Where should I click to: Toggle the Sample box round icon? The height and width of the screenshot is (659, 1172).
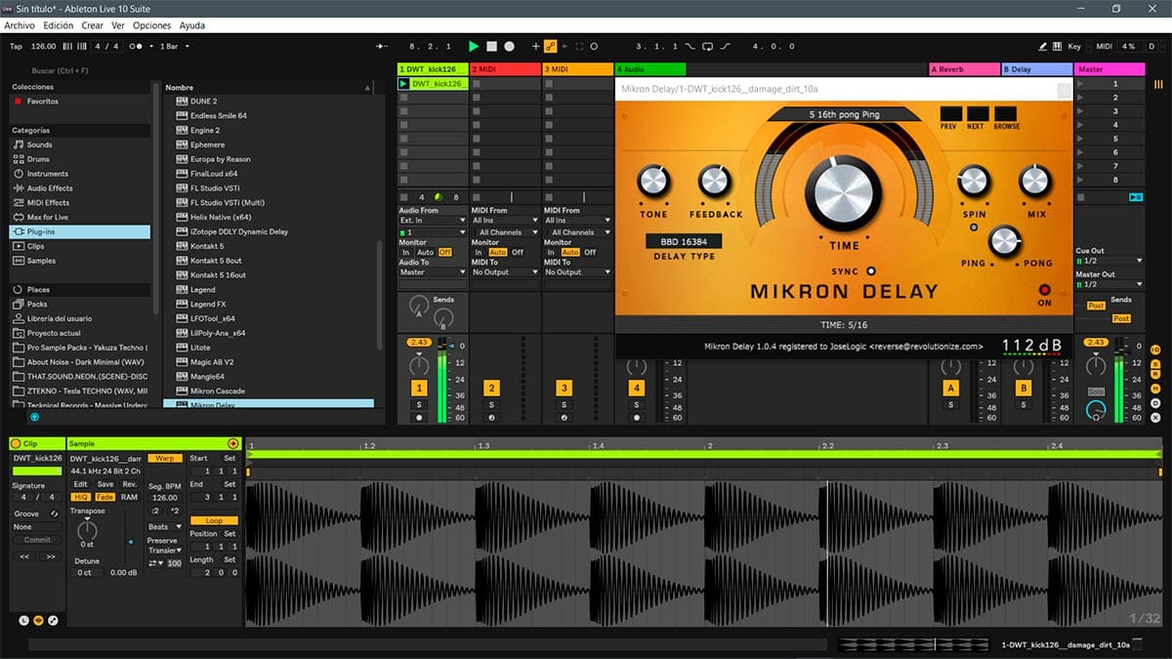38,620
